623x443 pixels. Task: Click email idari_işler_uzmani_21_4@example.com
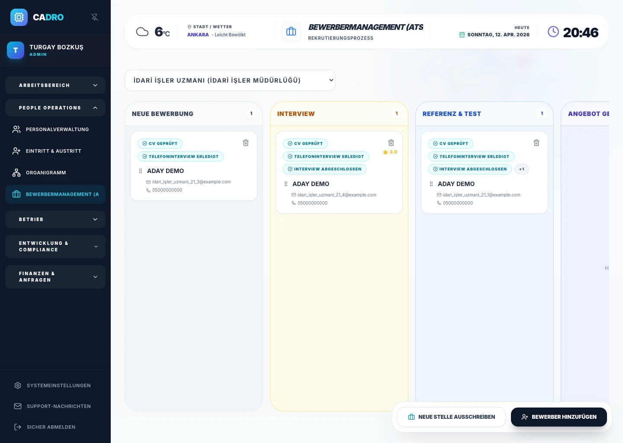(x=337, y=195)
